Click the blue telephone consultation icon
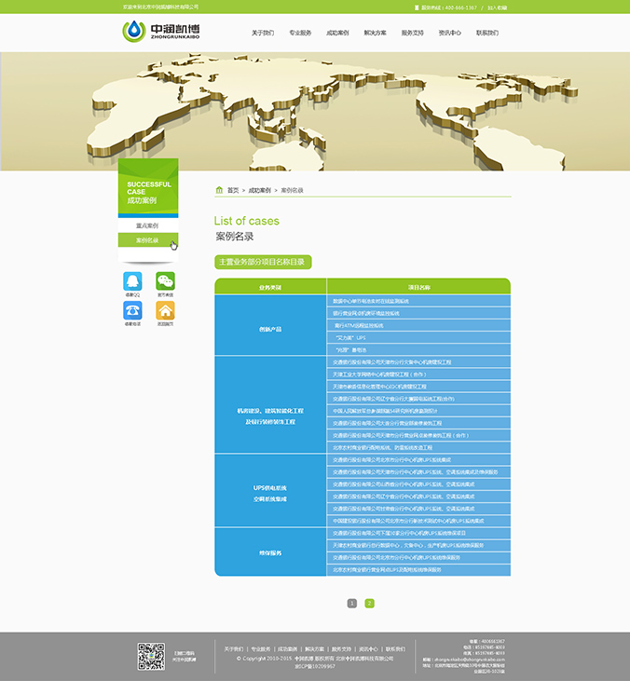 point(132,311)
